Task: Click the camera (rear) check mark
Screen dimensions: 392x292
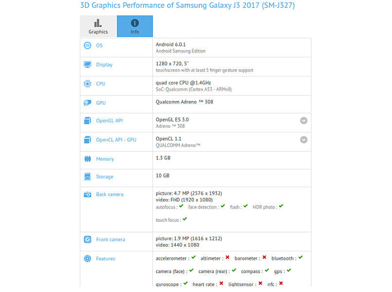Action: [234, 270]
